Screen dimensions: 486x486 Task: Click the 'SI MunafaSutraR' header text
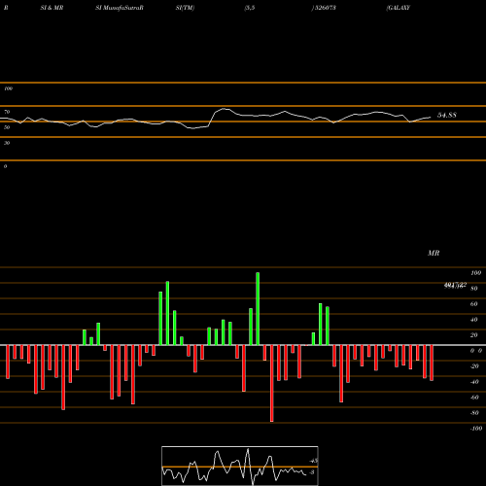tap(120, 8)
